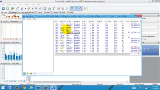Image resolution: width=160 pixels, height=90 pixels.
Task: Select second layout icon in Log Viewer bottom bar
Action: 28,73
